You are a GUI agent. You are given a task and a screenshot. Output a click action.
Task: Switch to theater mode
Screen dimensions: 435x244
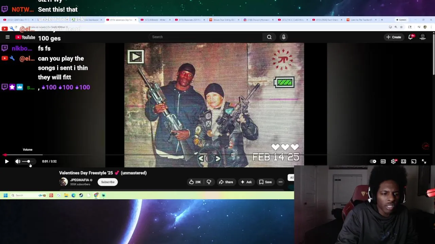403,162
